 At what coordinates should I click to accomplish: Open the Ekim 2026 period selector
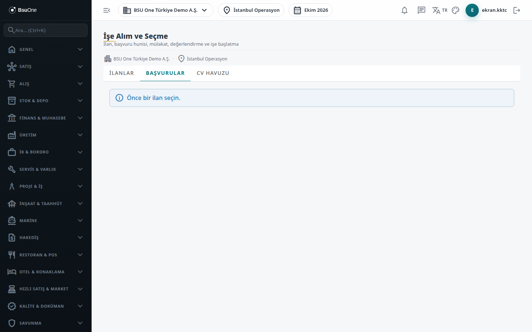[x=310, y=10]
